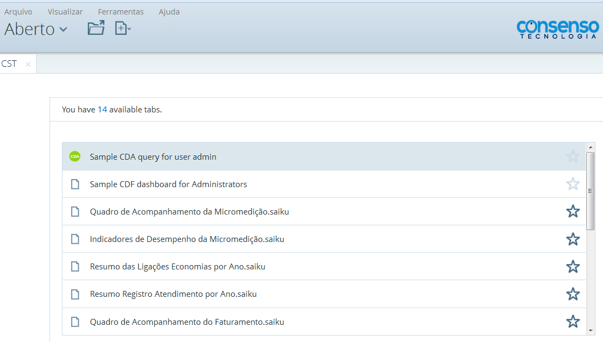The image size is (603, 342).
Task: Click the green CDA icon beside Sample CDA query
Action: pos(75,156)
